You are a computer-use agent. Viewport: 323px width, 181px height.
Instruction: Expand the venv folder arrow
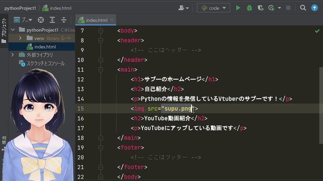coord(20,38)
